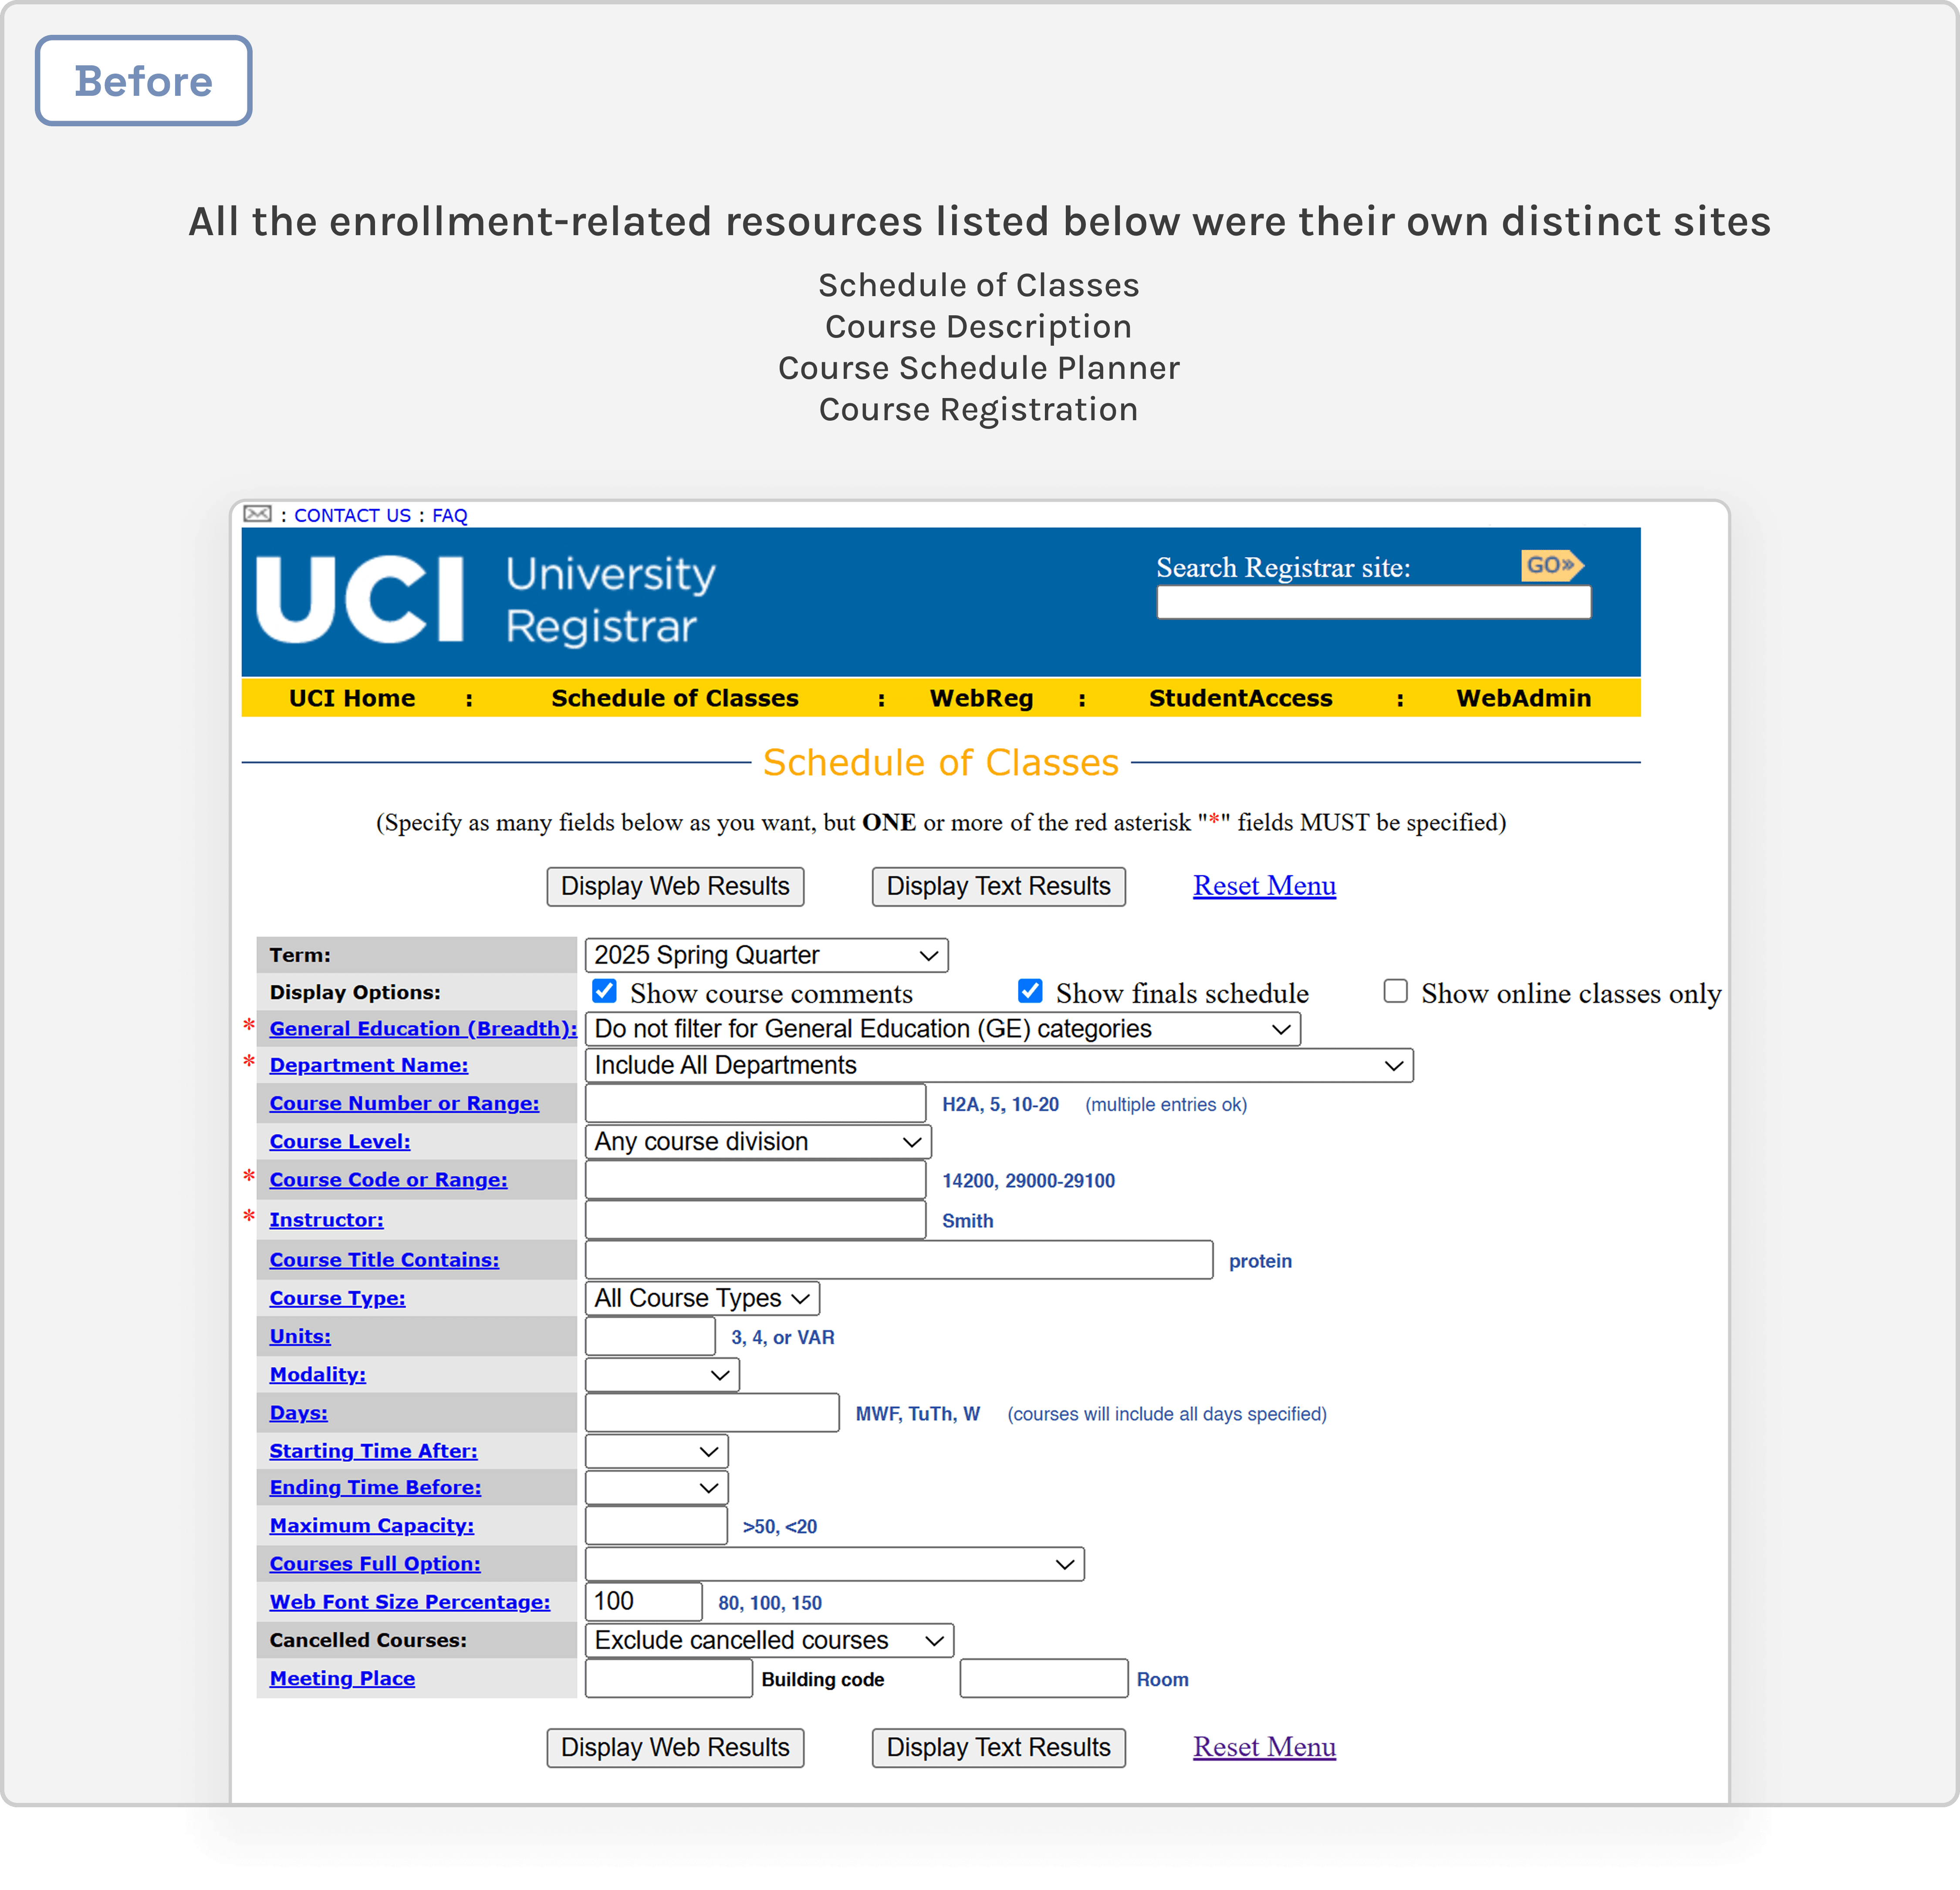Open the Course Title Contains link
Viewport: 1960px width, 1890px height.
[384, 1260]
